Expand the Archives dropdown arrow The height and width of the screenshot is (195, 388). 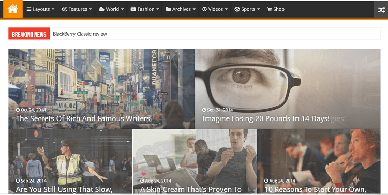click(194, 9)
